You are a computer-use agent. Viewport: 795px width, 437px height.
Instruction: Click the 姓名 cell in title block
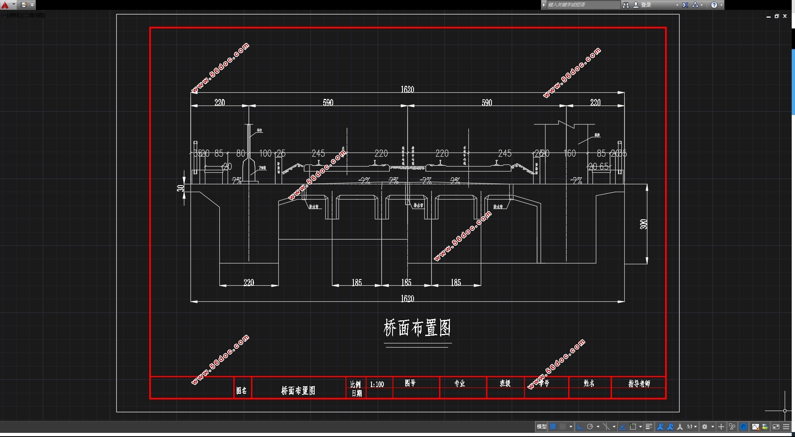(x=589, y=383)
